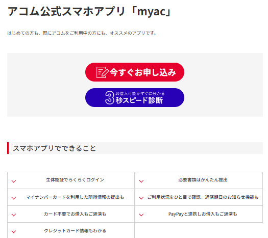
Task: Select page title アコム公式スマホアプリ「myac」
Action: 89,12
